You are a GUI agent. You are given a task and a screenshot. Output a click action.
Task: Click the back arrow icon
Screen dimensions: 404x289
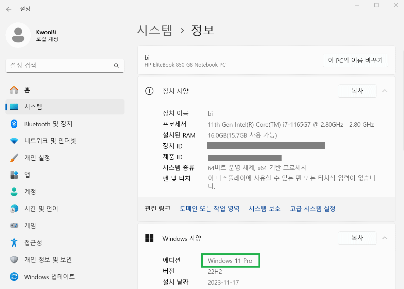[9, 9]
